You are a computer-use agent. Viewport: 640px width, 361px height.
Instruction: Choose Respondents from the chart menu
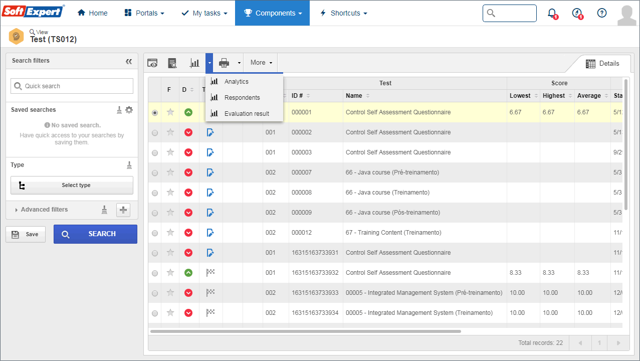coord(242,98)
